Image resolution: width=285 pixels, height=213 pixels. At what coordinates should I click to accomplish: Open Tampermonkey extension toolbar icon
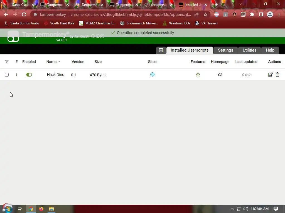[243, 14]
